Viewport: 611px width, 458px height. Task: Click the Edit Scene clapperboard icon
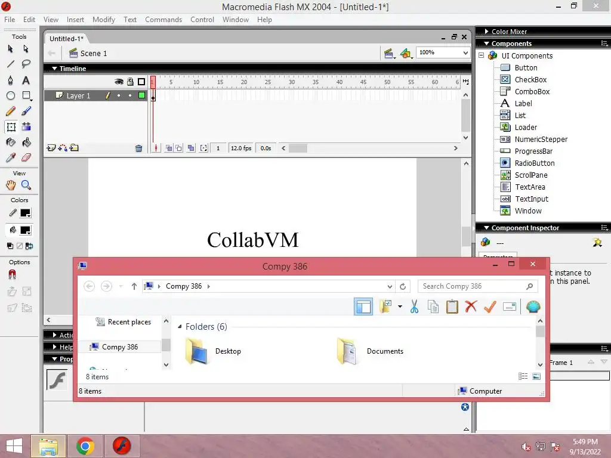click(389, 53)
